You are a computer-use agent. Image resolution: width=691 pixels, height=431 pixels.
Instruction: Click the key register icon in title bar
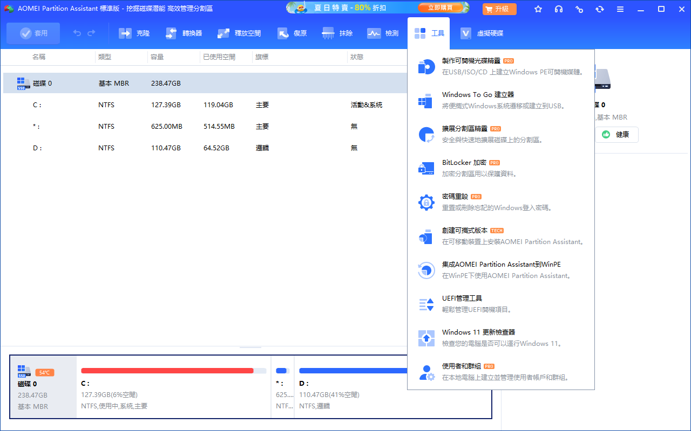point(579,9)
